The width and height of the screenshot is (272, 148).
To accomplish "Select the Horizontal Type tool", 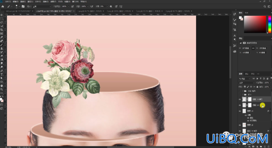I will coord(2,74).
